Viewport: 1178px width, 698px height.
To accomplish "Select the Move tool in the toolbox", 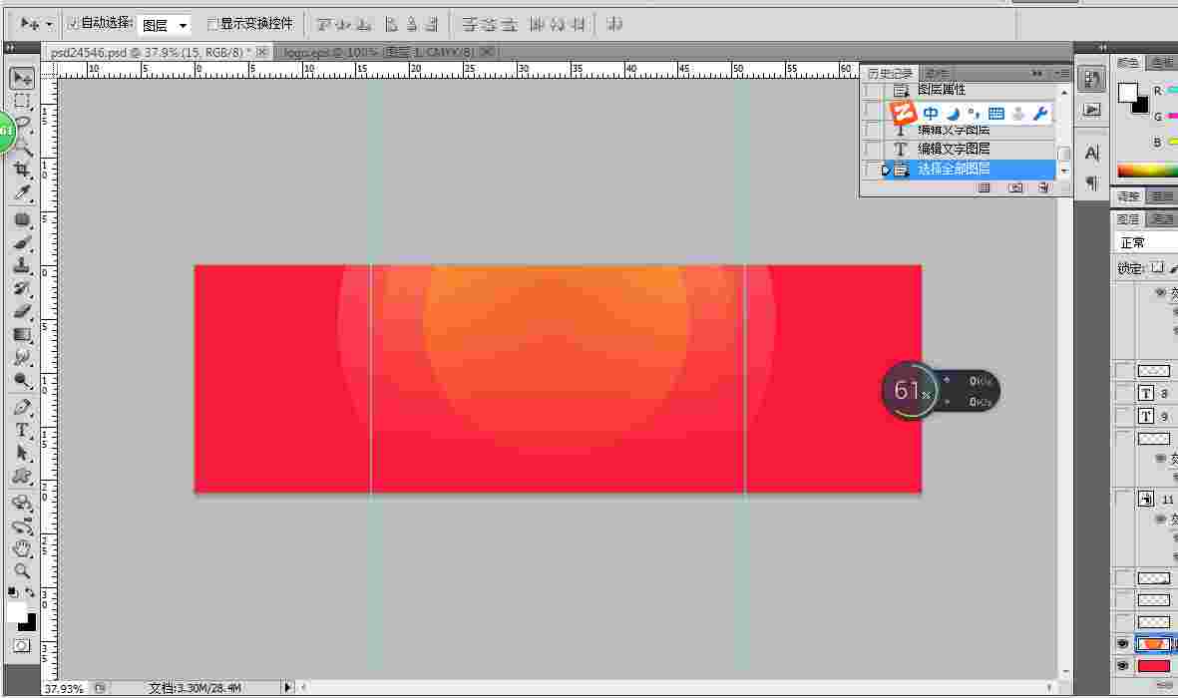I will (x=22, y=78).
